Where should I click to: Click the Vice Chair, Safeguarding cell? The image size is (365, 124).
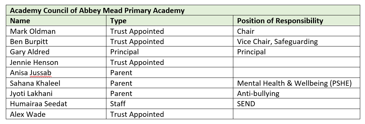[297, 41]
